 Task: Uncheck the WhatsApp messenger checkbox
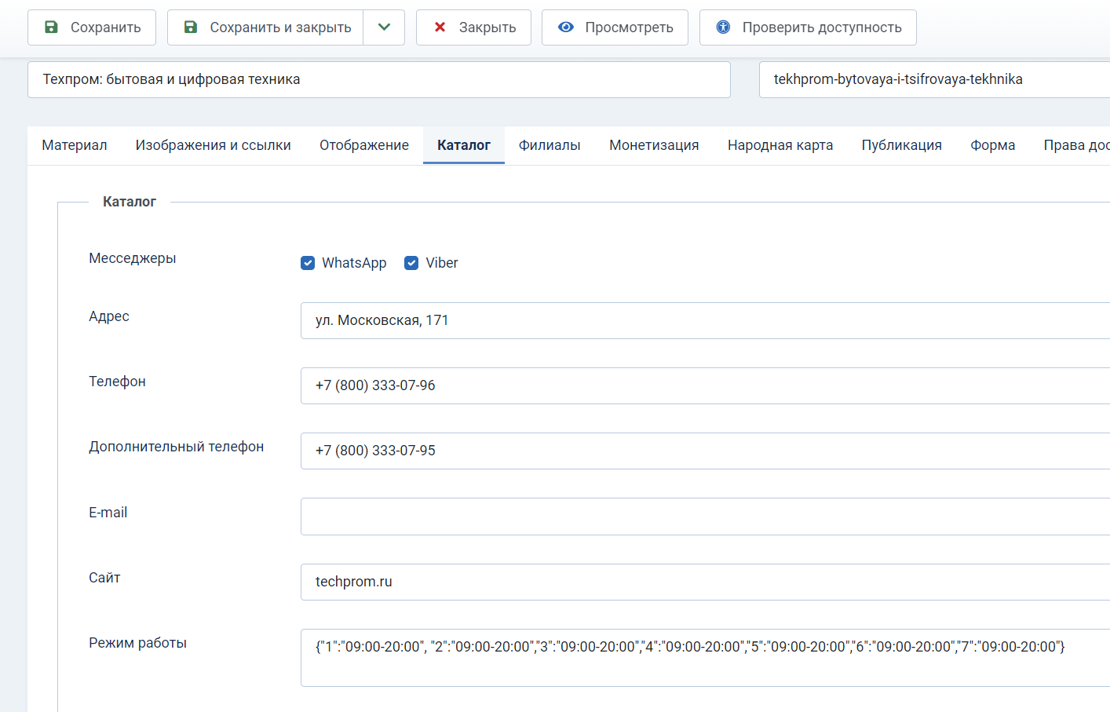pos(308,263)
